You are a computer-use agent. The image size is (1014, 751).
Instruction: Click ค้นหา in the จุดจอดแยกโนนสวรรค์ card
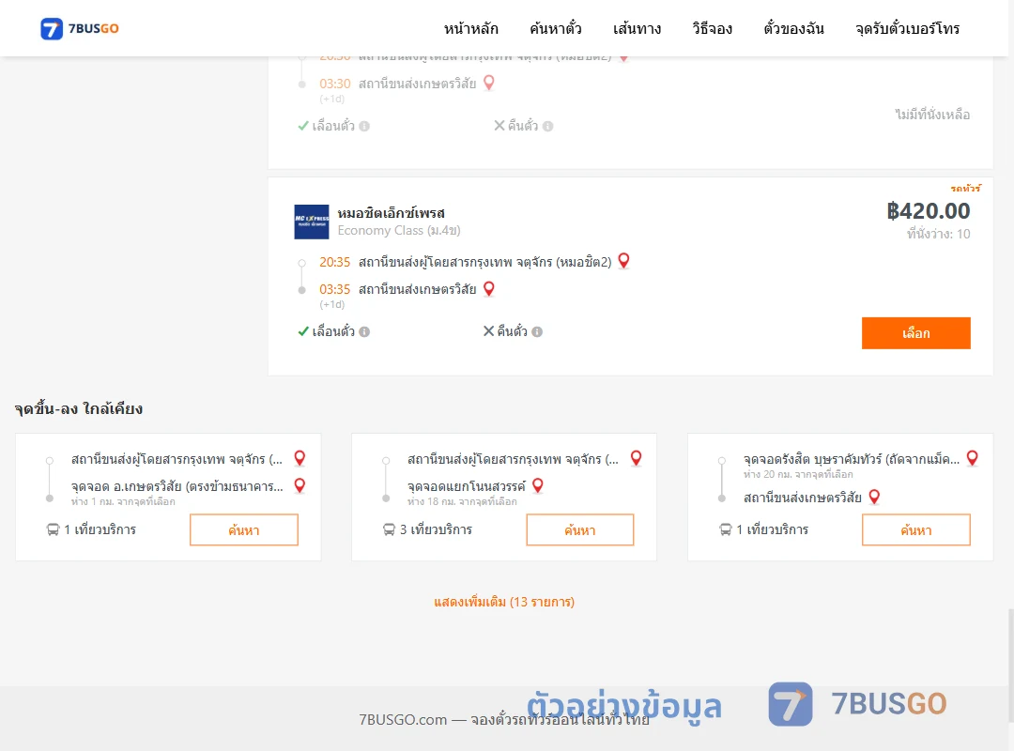pos(580,529)
